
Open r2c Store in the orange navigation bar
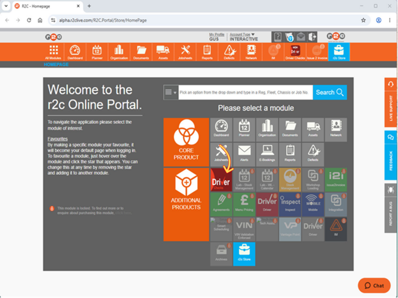pos(339,52)
